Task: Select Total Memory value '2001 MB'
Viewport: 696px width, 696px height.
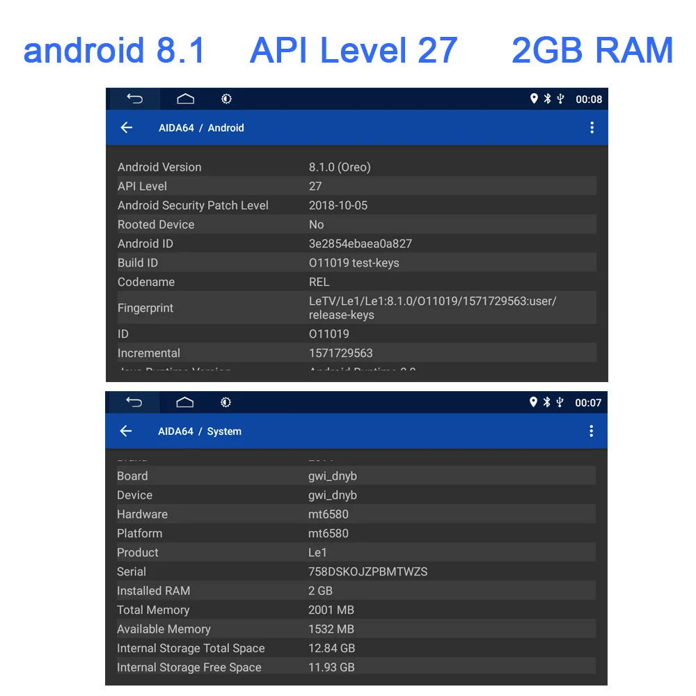Action: (x=331, y=610)
